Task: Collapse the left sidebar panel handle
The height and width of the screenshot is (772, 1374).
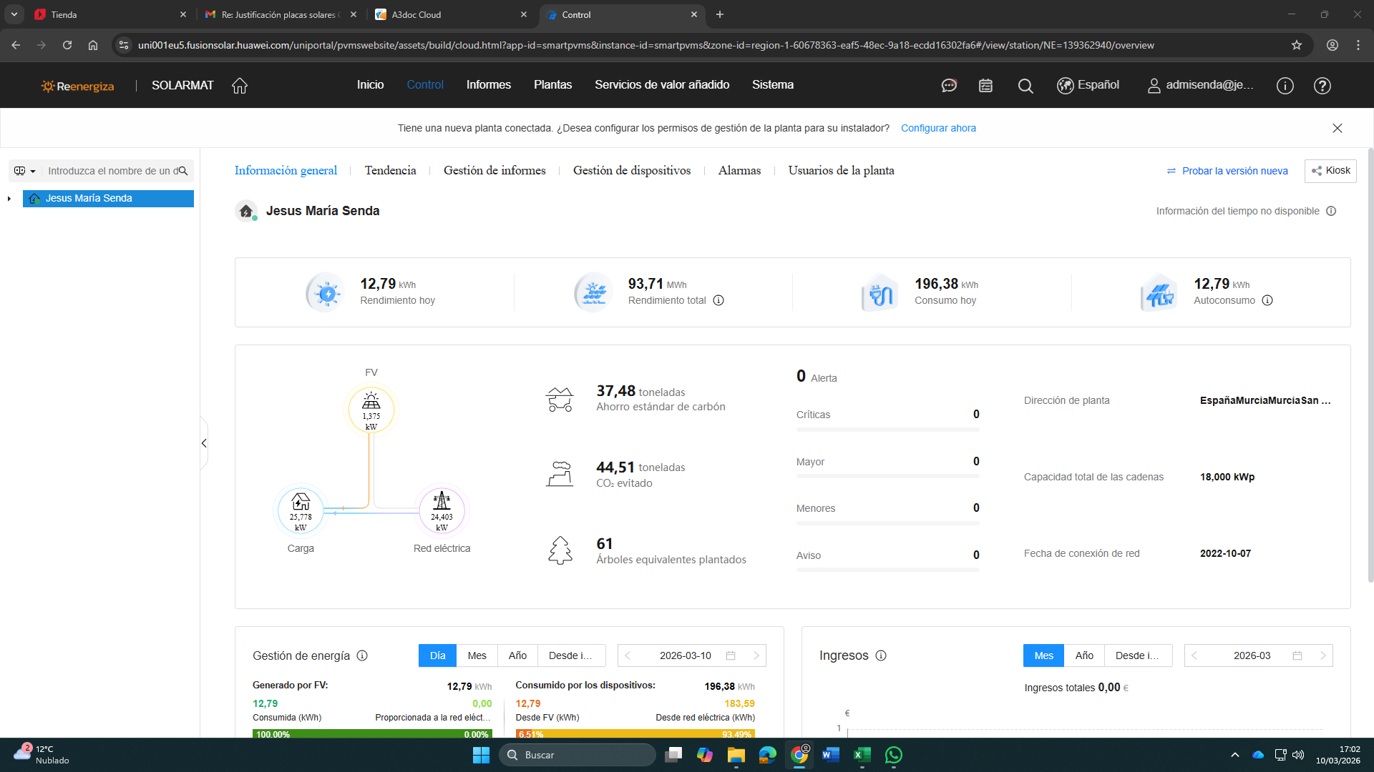Action: [204, 443]
